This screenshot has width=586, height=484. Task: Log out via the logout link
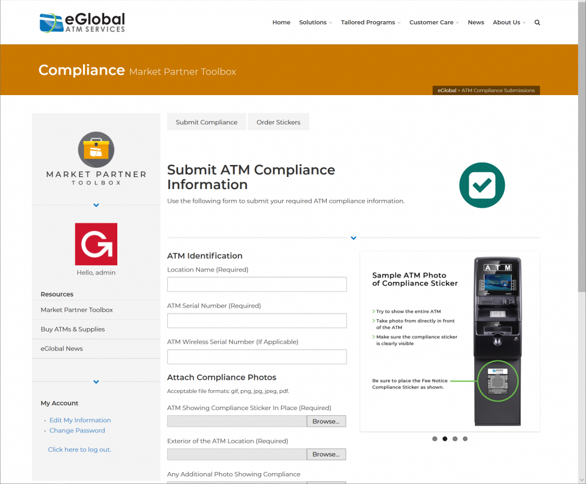tap(79, 450)
